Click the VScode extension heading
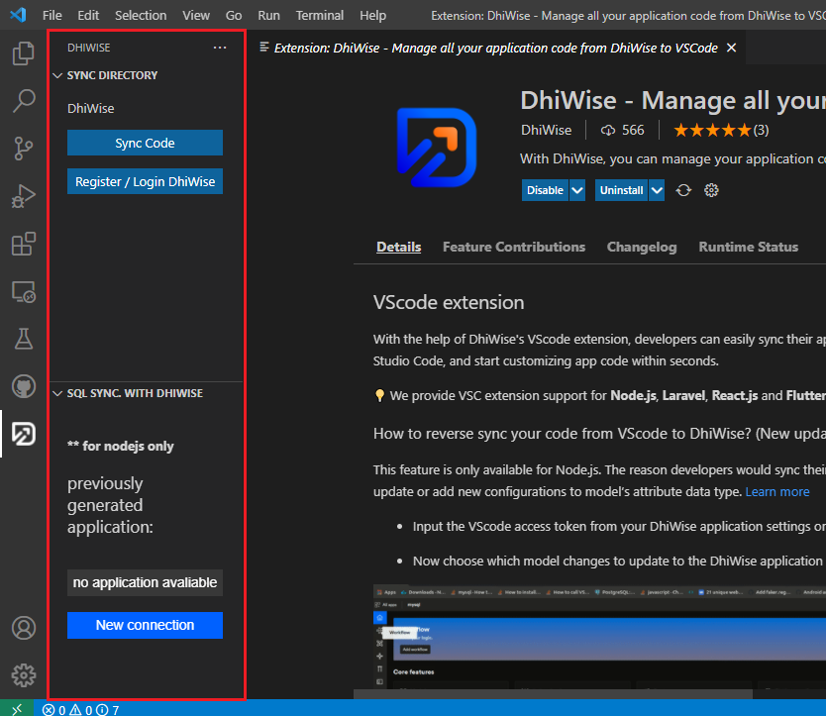826x716 pixels. tap(449, 302)
